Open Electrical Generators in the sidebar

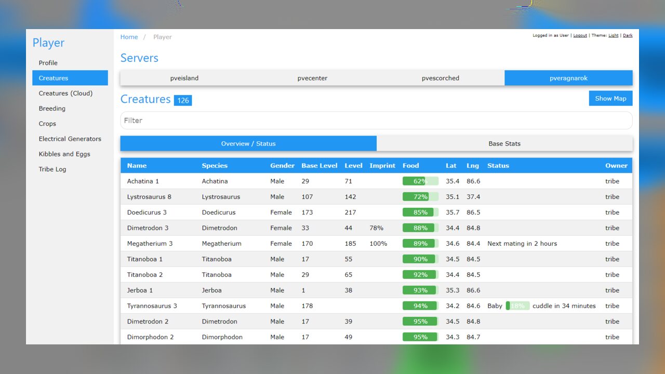(x=70, y=139)
